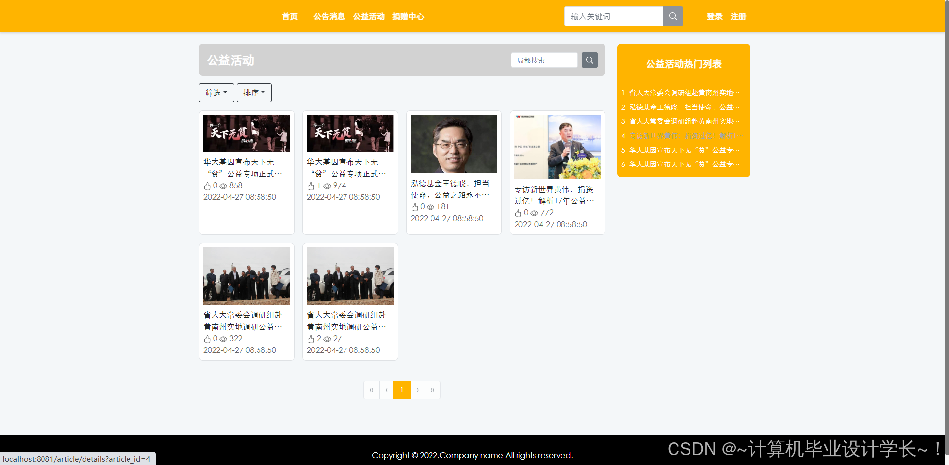Click the eye icon beside 772 views

534,213
